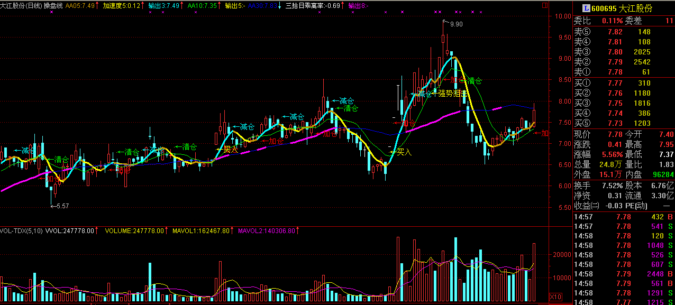Image resolution: width=675 pixels, height=305 pixels.
Task: Click the 10.00 price axis label
Action: 563,16
